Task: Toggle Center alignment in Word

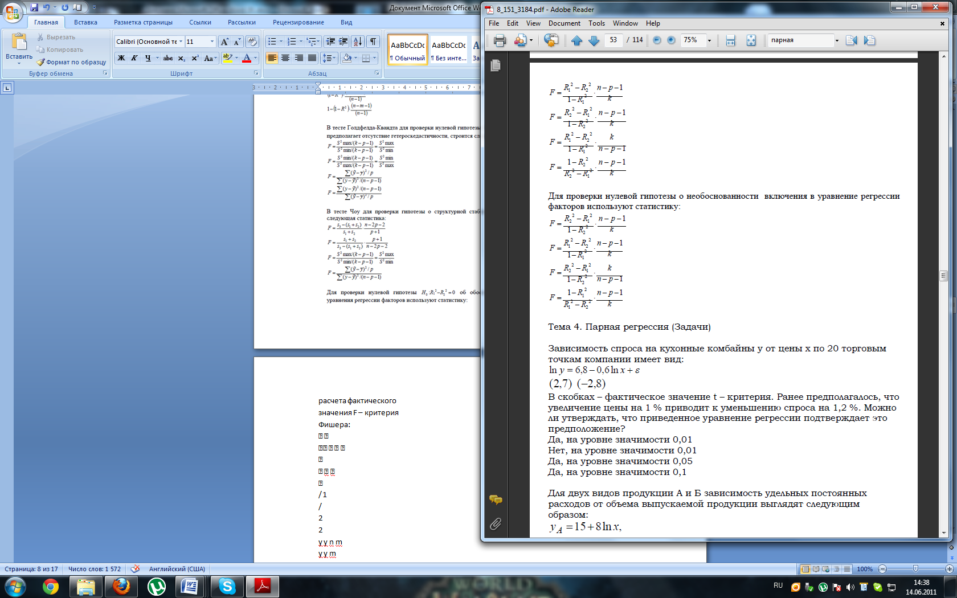Action: (285, 58)
